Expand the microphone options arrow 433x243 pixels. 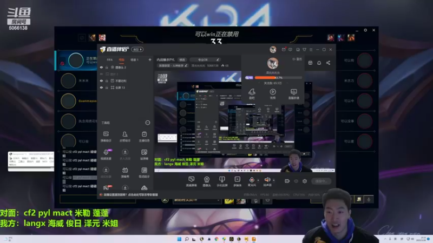(258, 180)
